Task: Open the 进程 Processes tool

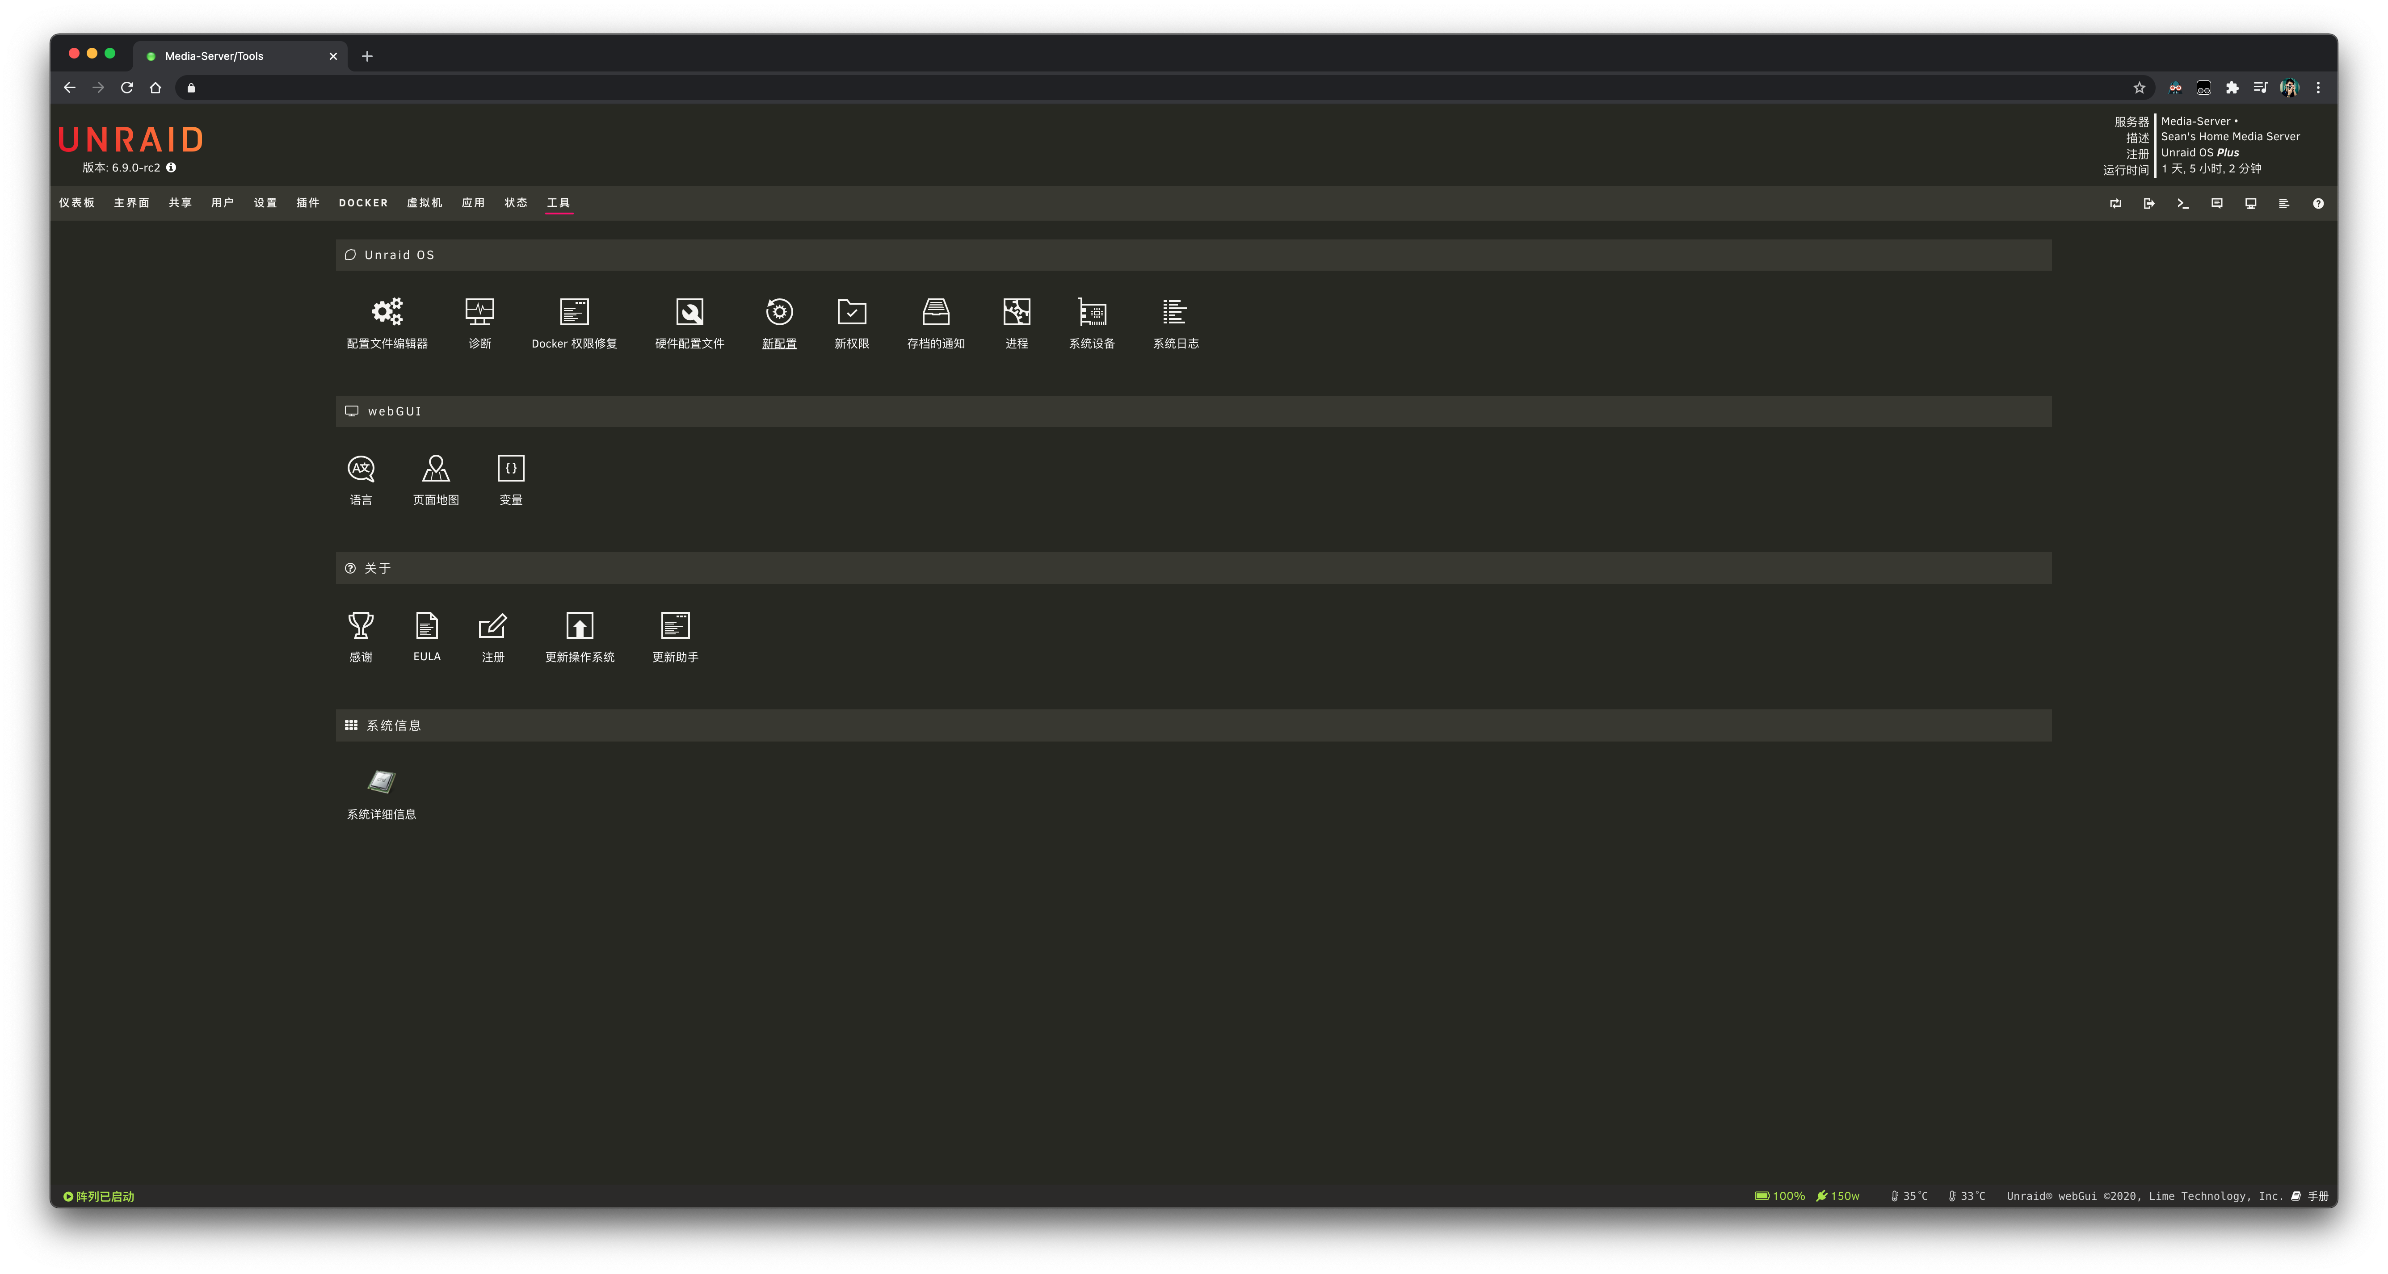Action: (x=1016, y=312)
